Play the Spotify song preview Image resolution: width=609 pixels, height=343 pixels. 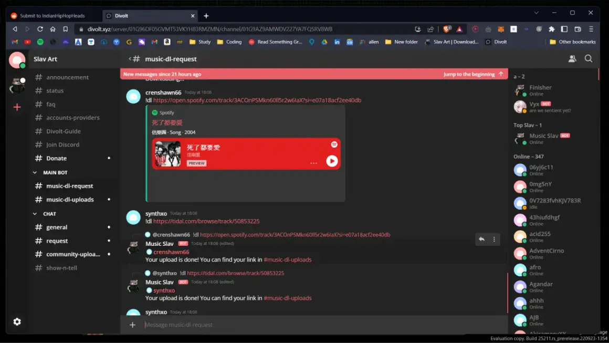[x=332, y=161]
